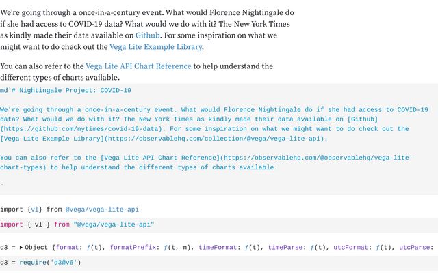The height and width of the screenshot is (273, 438).
Task: Open the Vega Lite Example Library link
Action: (156, 47)
